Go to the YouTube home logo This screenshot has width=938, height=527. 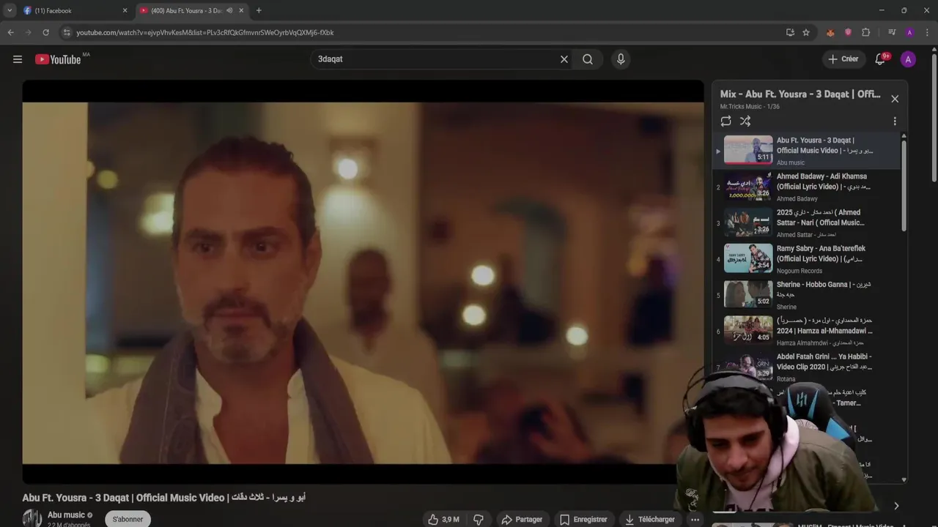(58, 59)
